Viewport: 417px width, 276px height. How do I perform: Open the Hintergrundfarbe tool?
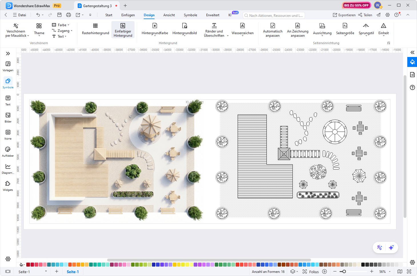click(155, 30)
